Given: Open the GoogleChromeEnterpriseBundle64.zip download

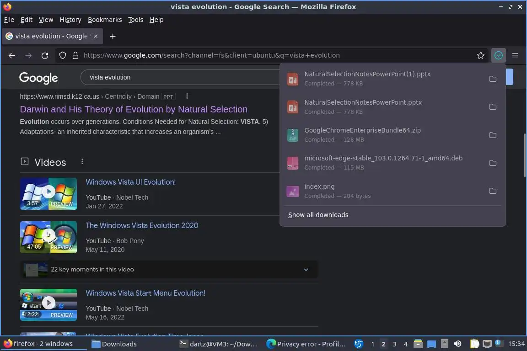Looking at the screenshot, I should (383, 135).
